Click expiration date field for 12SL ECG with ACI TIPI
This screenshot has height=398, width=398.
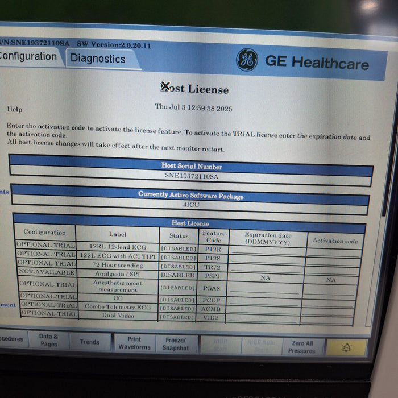266,259
